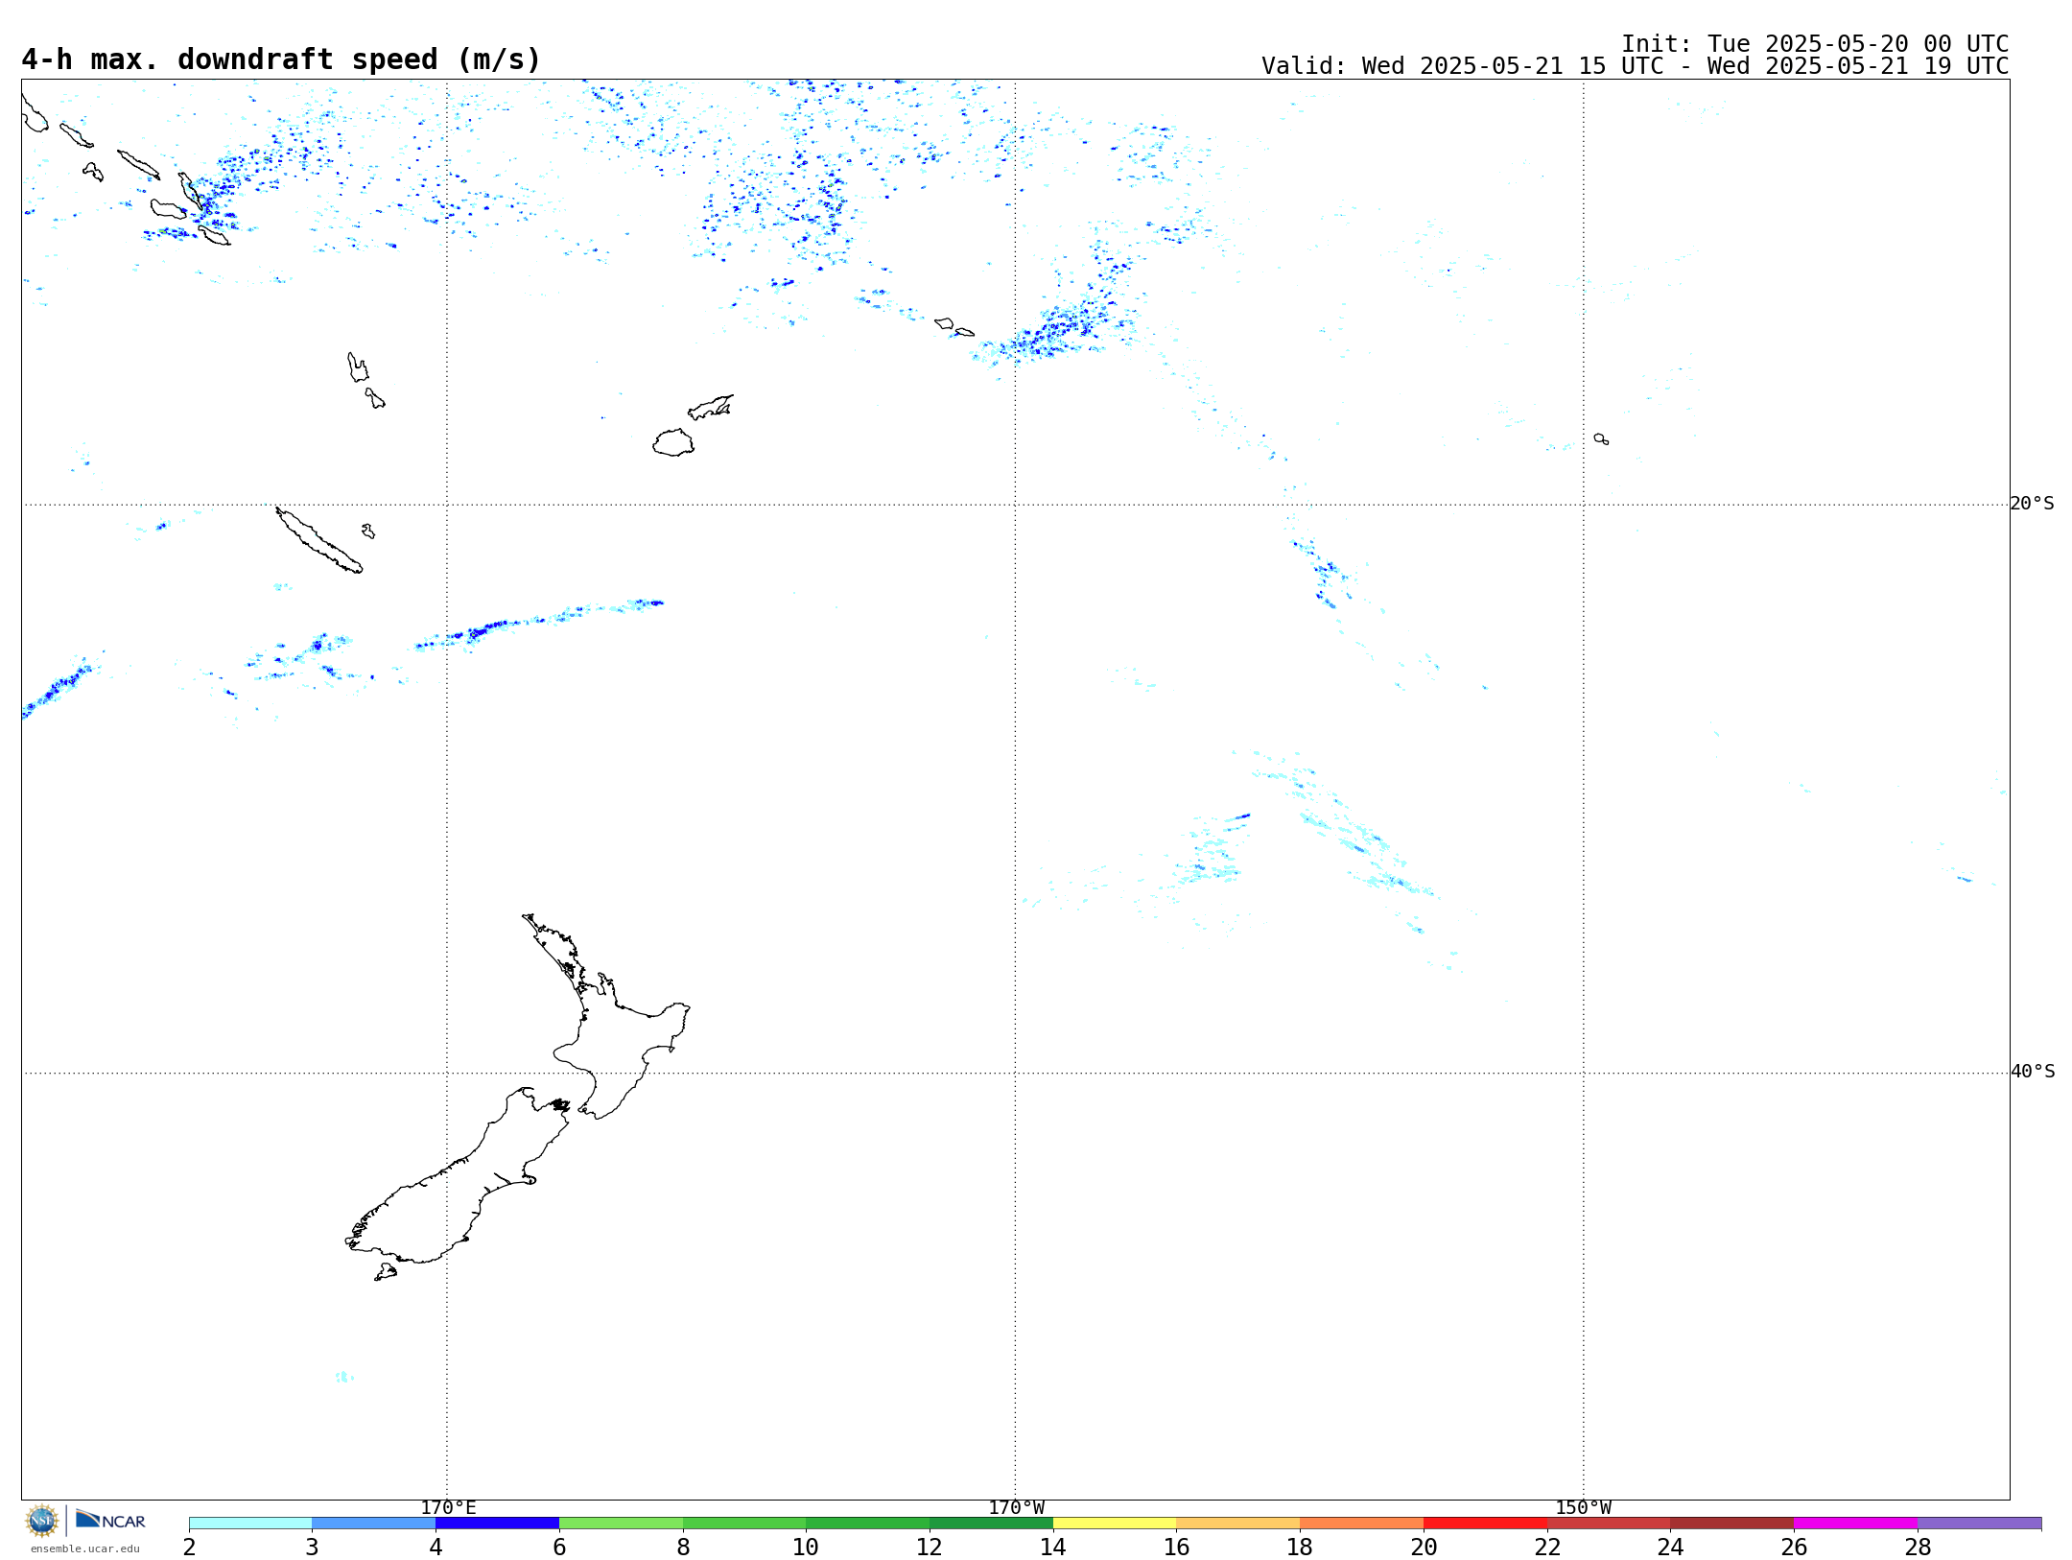Click the colorbar tick label 26
The height and width of the screenshot is (1560, 2072).
tap(1794, 1548)
